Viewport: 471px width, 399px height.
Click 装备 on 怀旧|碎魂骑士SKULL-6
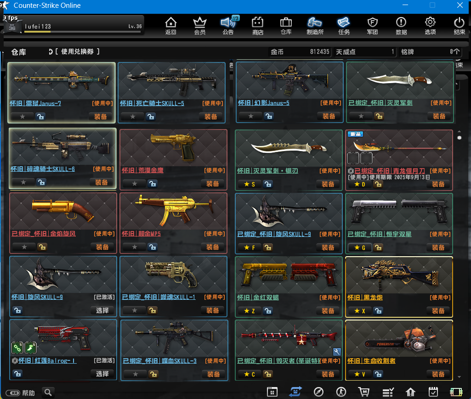click(x=101, y=182)
